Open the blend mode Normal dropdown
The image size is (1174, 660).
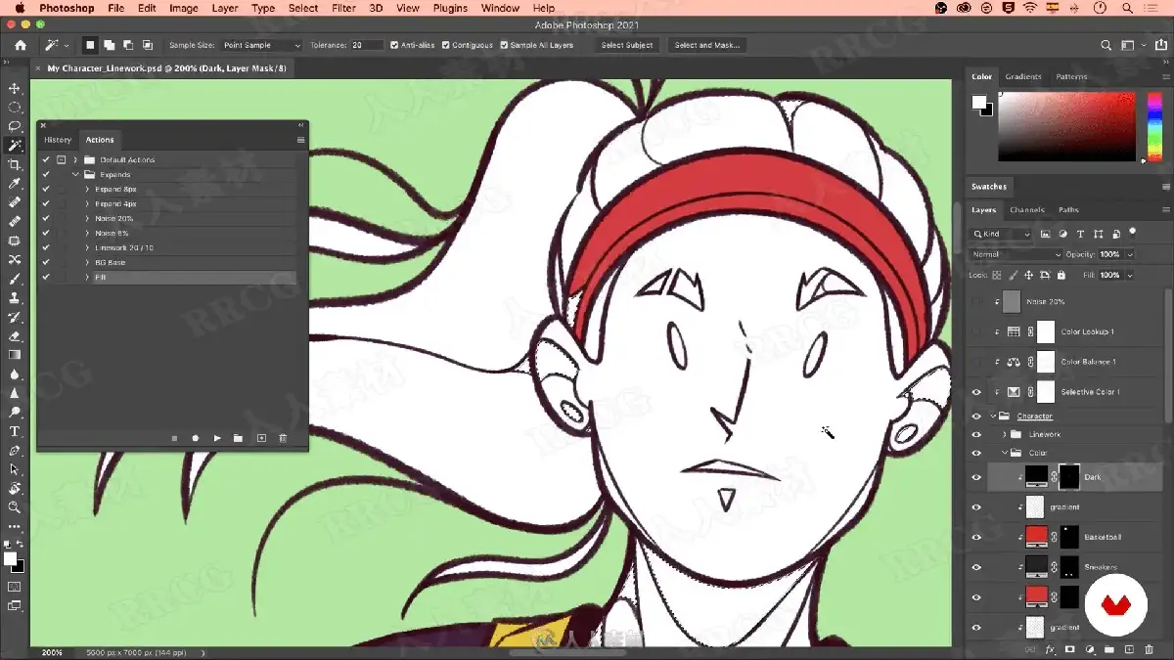(1016, 254)
